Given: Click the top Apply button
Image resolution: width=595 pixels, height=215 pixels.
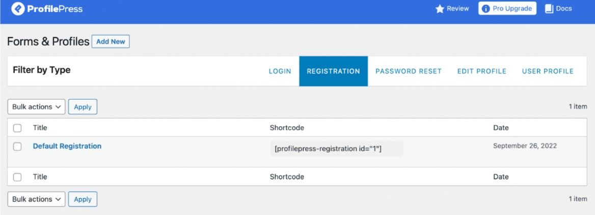Looking at the screenshot, I should [x=83, y=107].
